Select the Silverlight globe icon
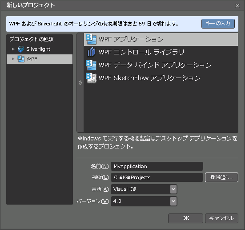245x230 pixels. pyautogui.click(x=21, y=49)
